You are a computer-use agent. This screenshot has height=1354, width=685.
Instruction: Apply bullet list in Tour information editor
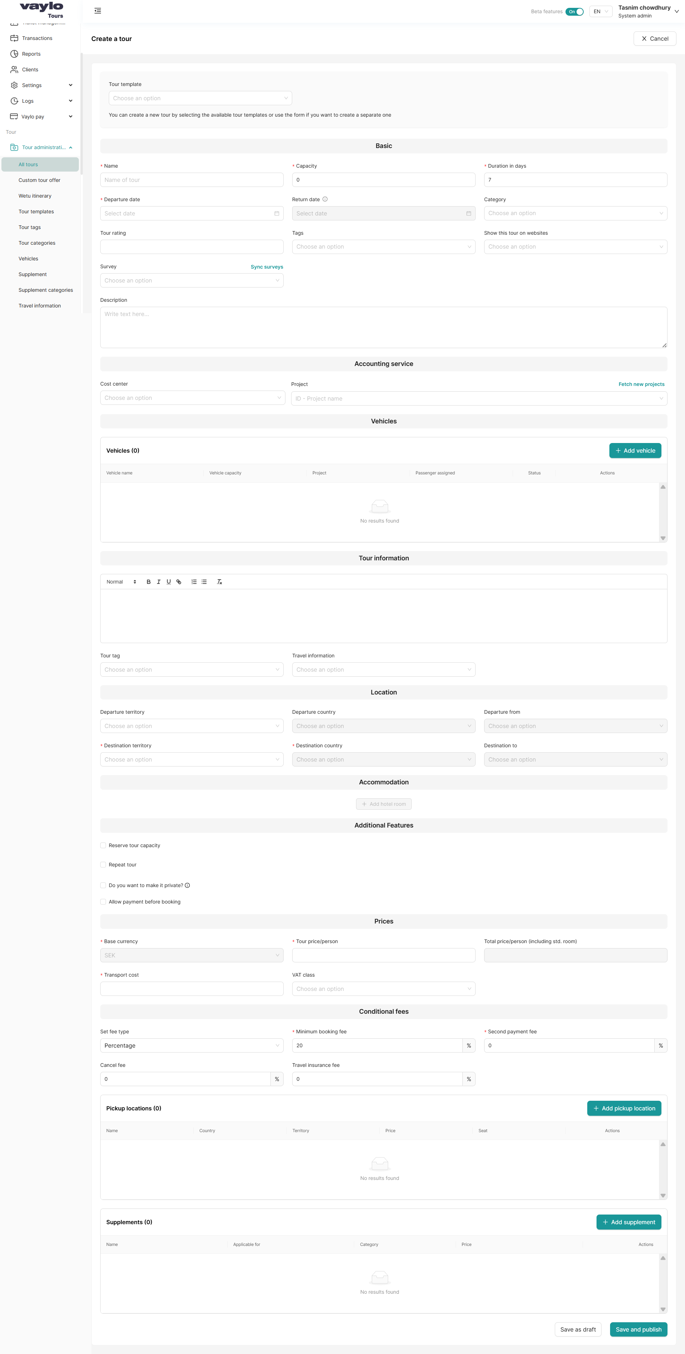(204, 582)
